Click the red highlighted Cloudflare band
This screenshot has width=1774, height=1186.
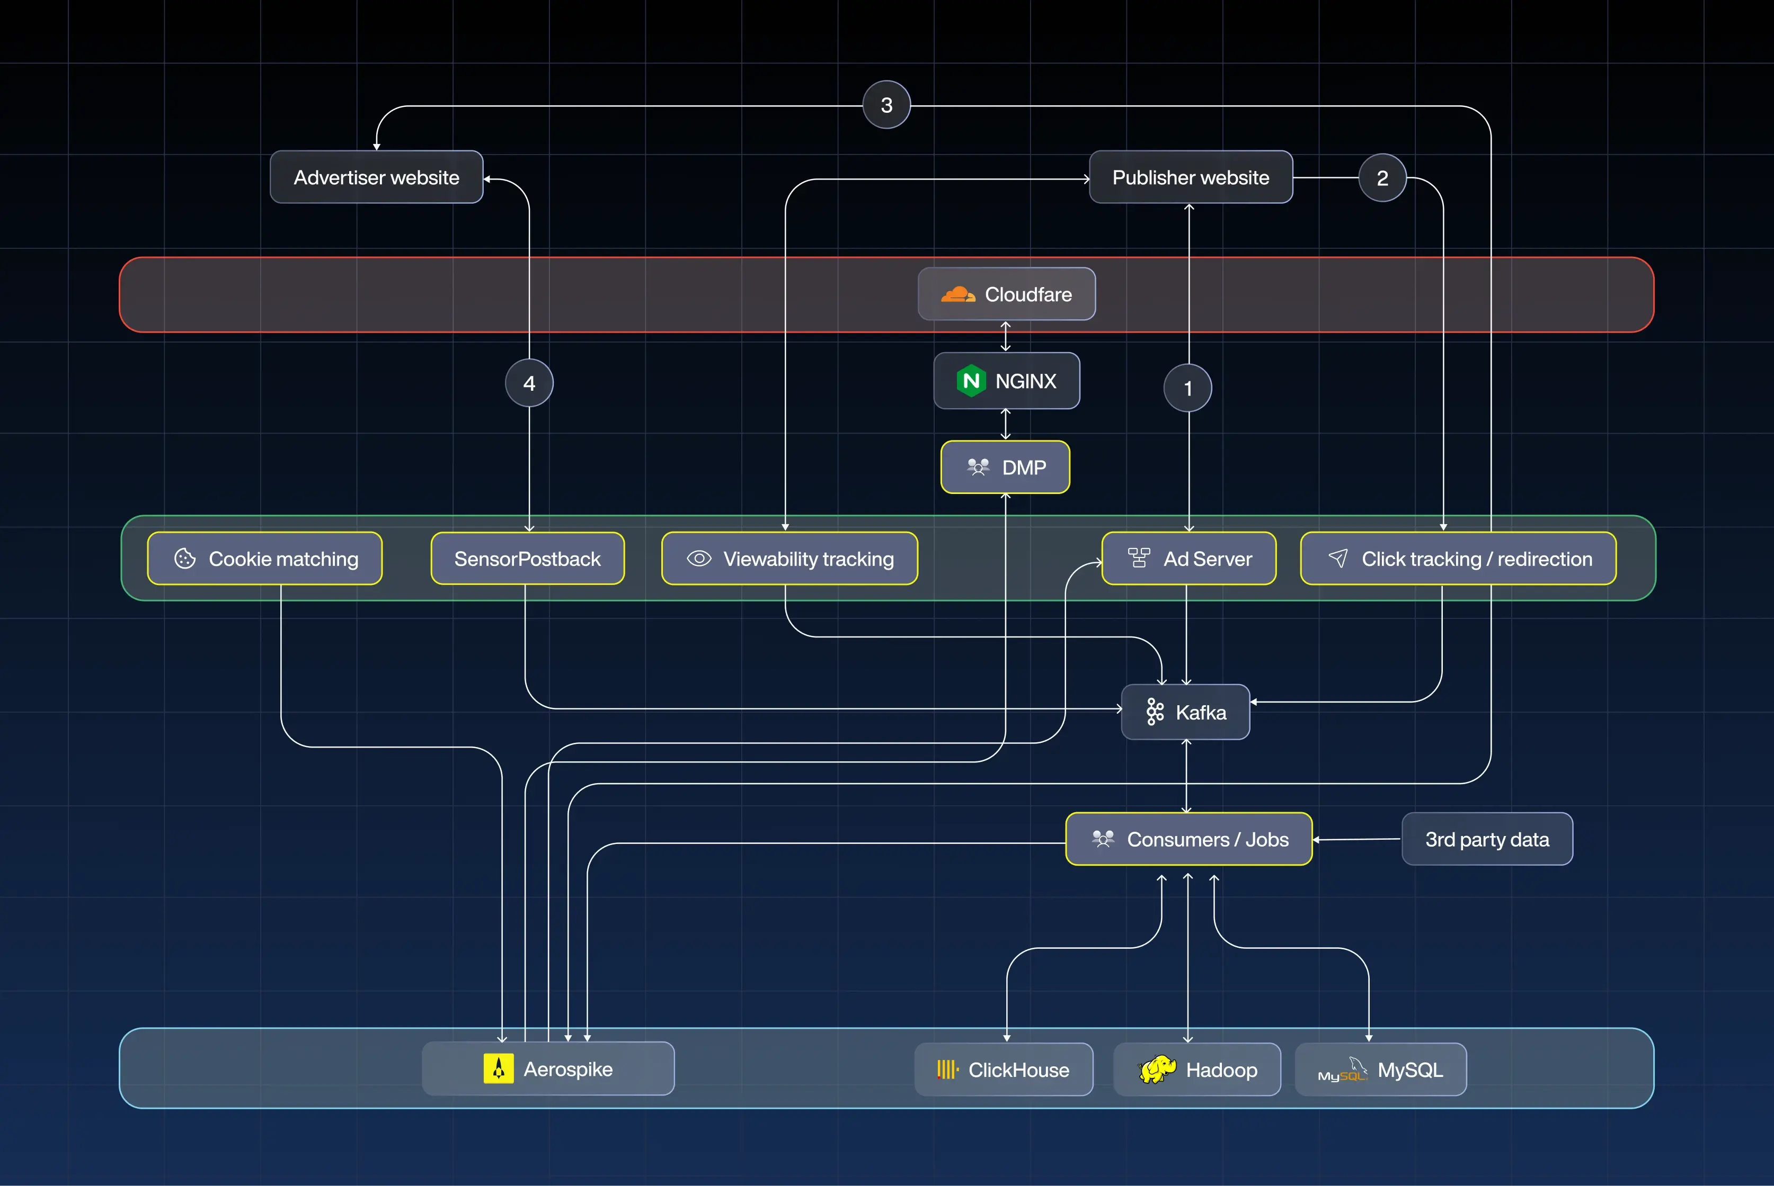click(x=530, y=294)
